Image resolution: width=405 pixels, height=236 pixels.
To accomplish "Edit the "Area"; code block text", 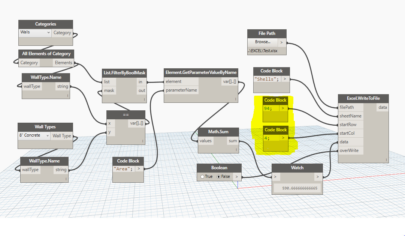I will 124,169.
